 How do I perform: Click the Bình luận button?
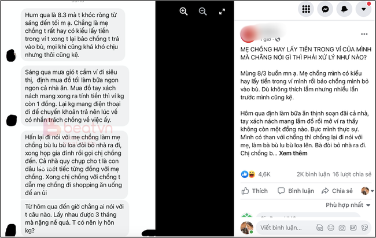pyautogui.click(x=296, y=191)
